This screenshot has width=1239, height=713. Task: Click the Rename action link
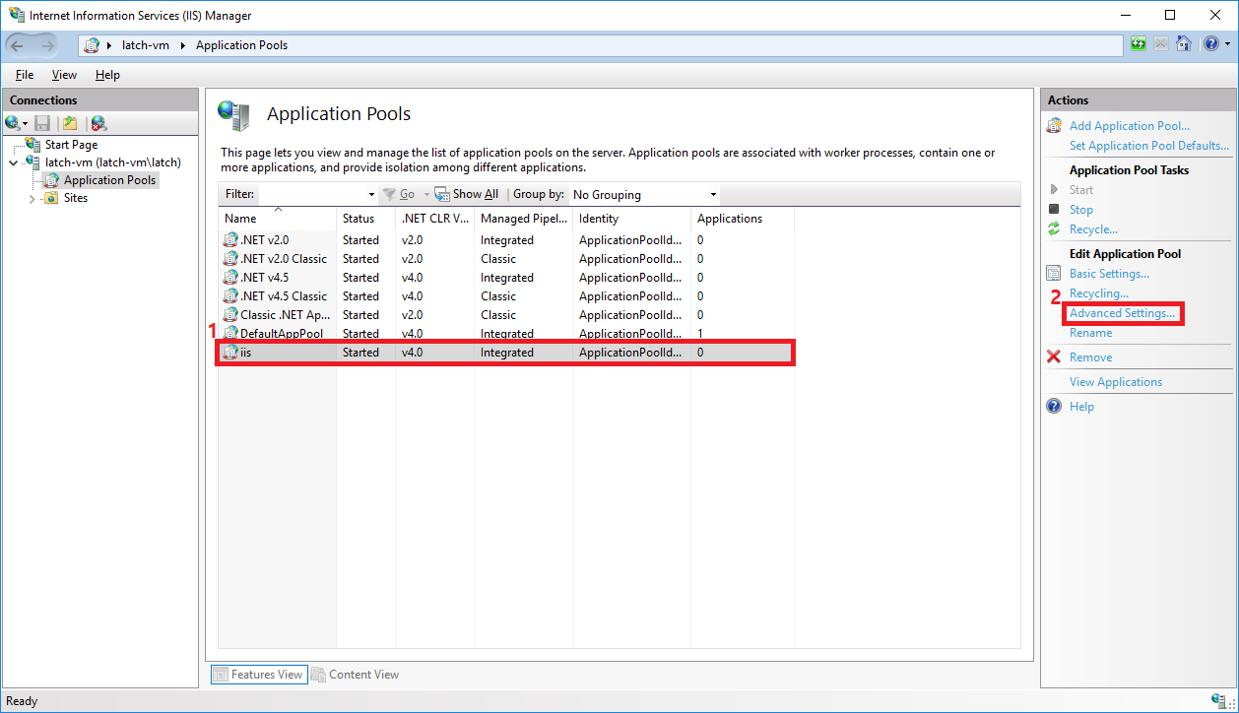pos(1091,333)
